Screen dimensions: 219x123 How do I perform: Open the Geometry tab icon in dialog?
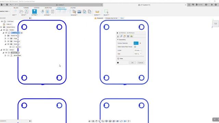121,36
